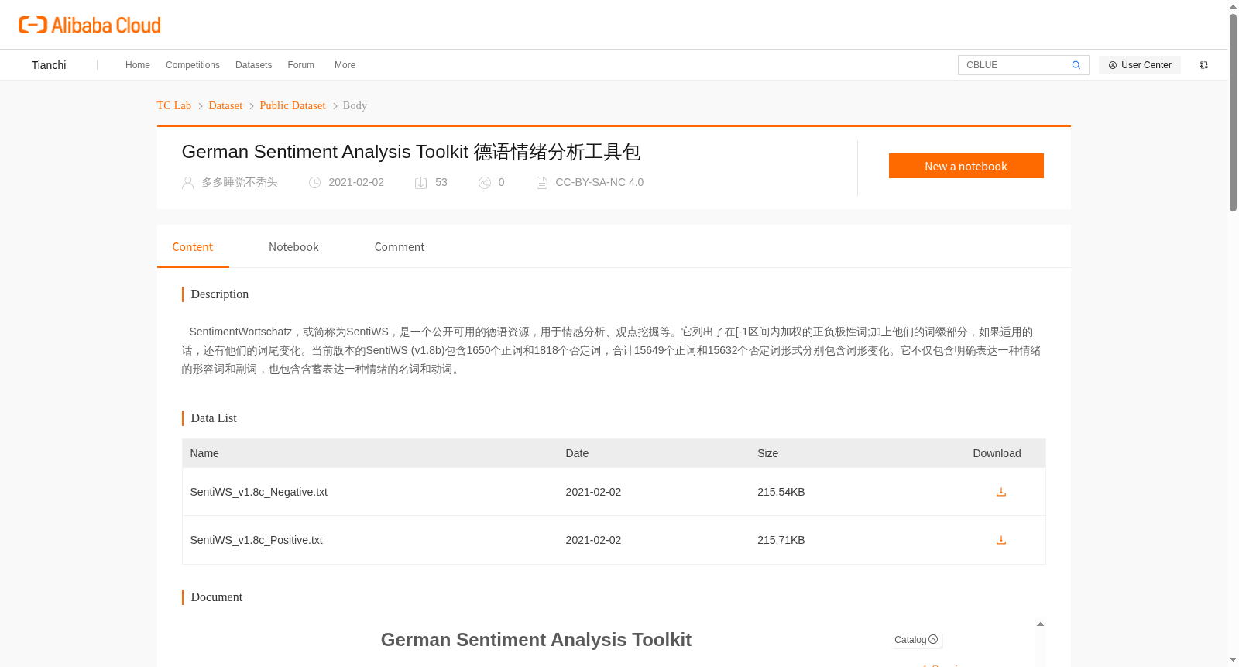Image resolution: width=1239 pixels, height=667 pixels.
Task: Click the Size column header
Action: [x=767, y=453]
